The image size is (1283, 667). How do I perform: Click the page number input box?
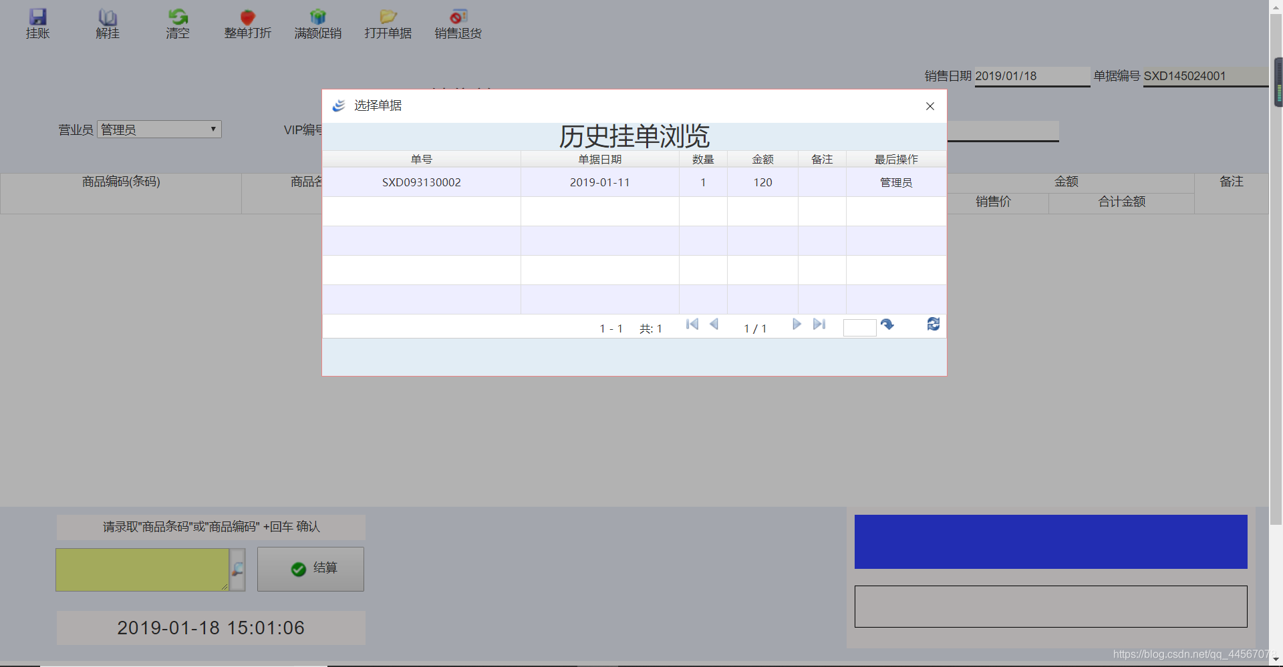coord(859,327)
